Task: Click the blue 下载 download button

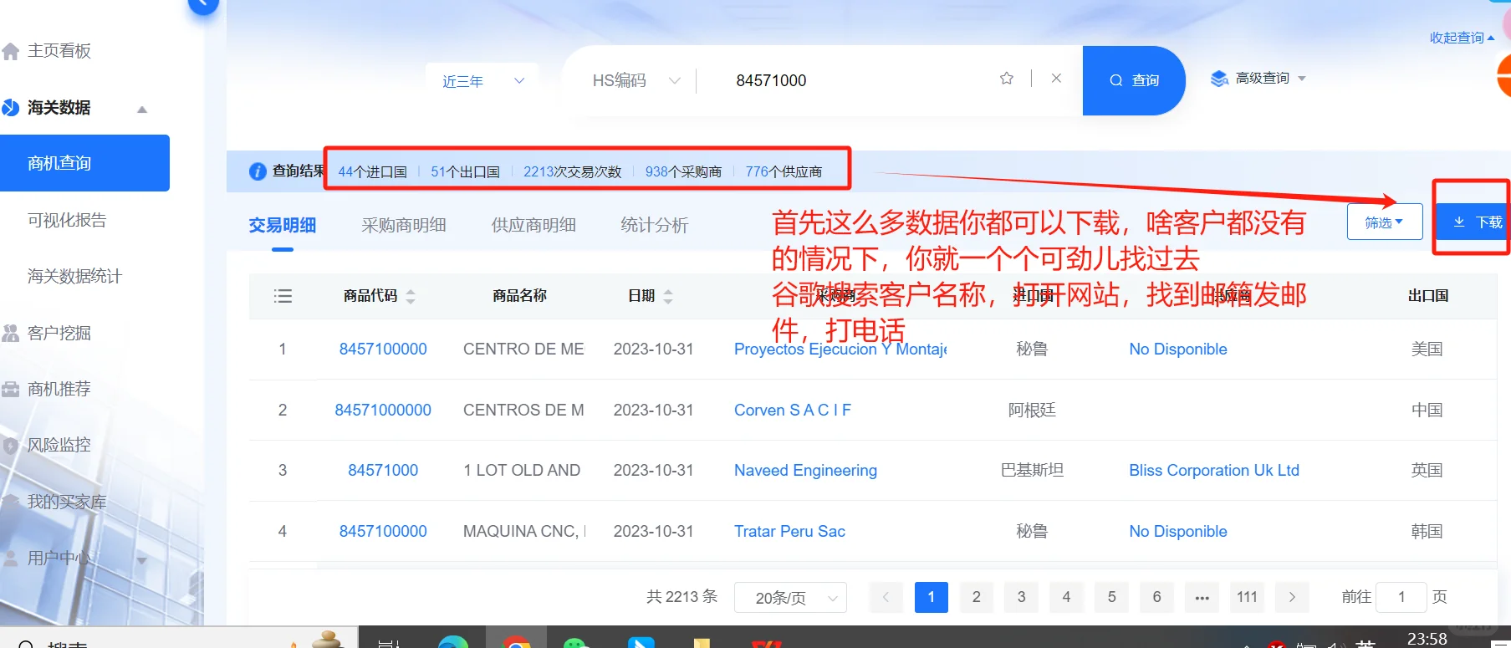Action: point(1473,222)
